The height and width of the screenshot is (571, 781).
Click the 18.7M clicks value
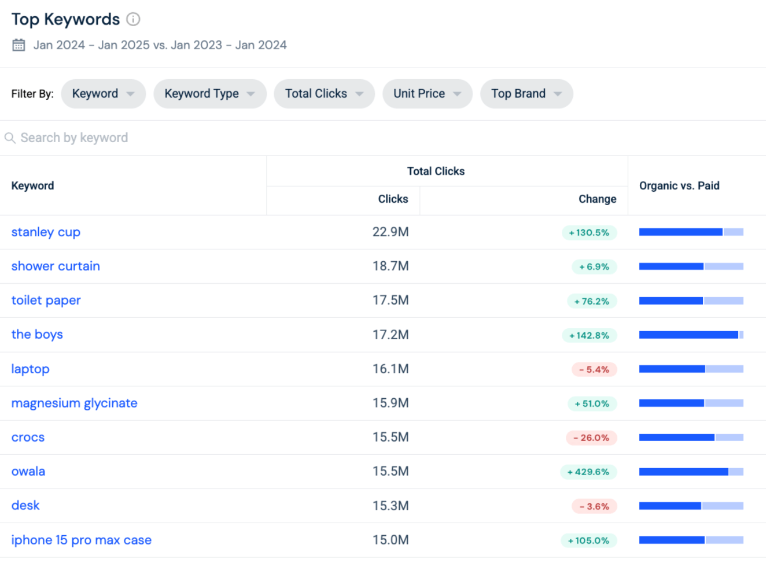click(x=390, y=266)
